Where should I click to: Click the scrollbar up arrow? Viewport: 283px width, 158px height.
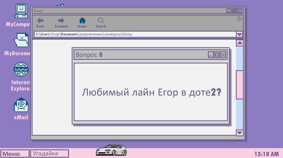[x=240, y=43]
